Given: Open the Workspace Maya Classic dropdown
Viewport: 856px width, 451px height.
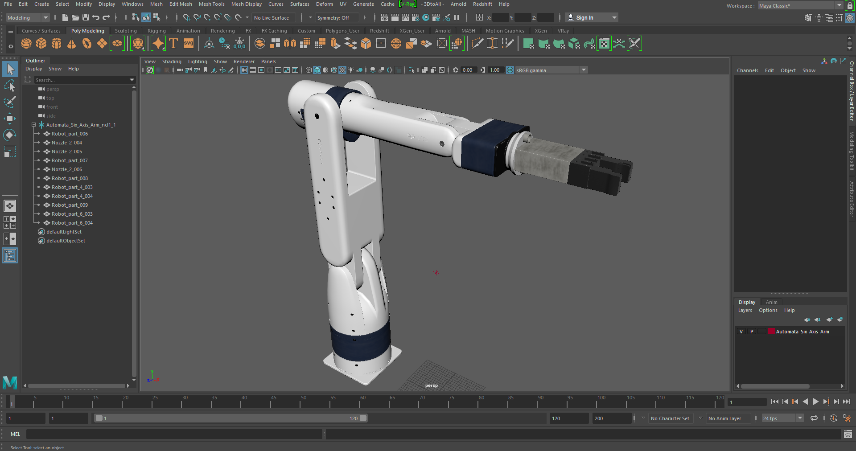Looking at the screenshot, I should click(839, 5).
